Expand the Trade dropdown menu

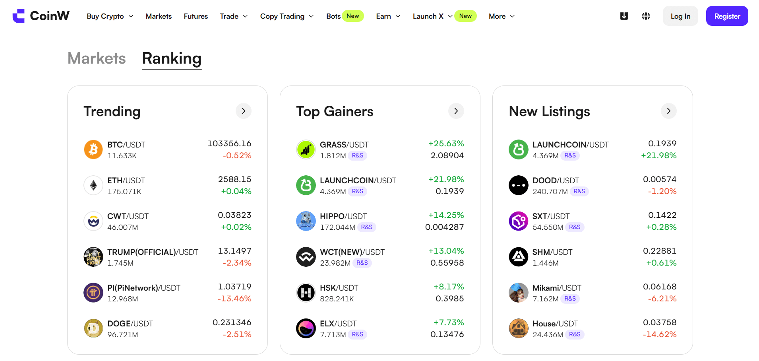tap(234, 16)
